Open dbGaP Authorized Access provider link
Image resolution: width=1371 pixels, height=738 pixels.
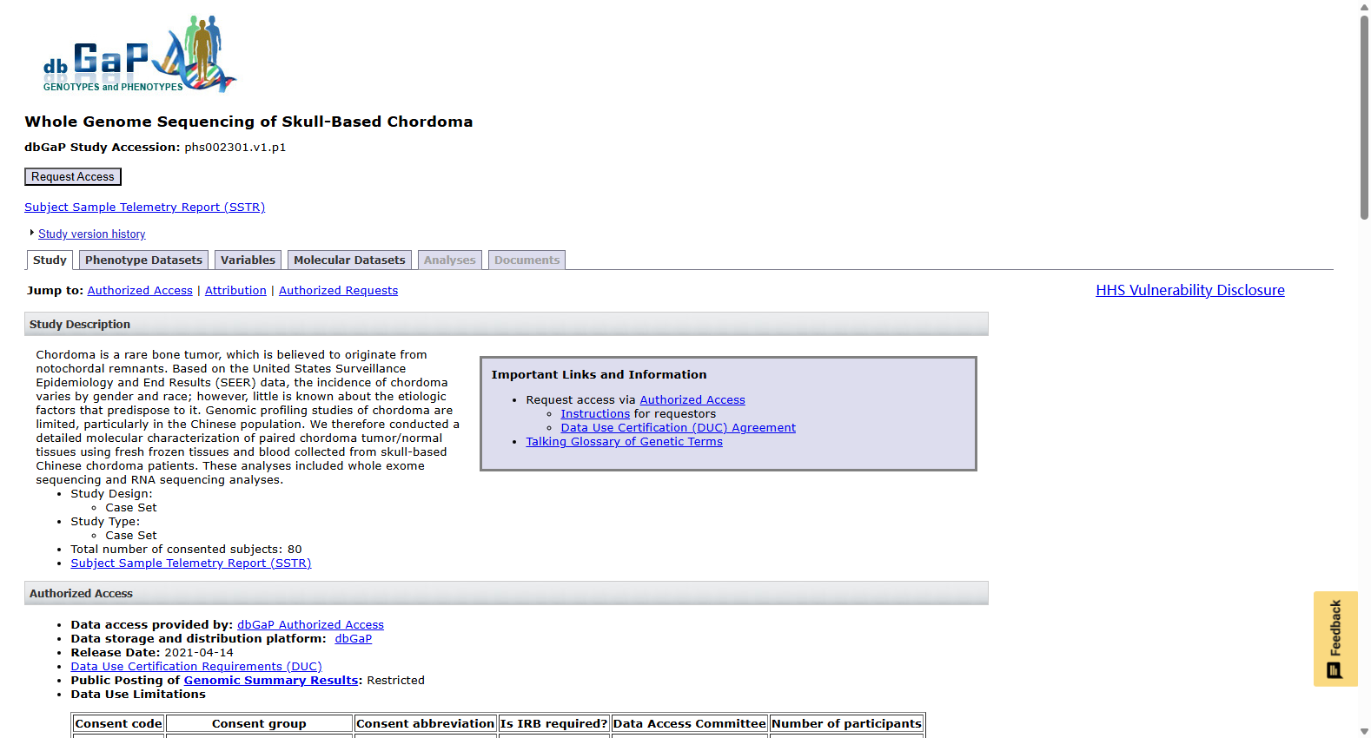tap(310, 625)
